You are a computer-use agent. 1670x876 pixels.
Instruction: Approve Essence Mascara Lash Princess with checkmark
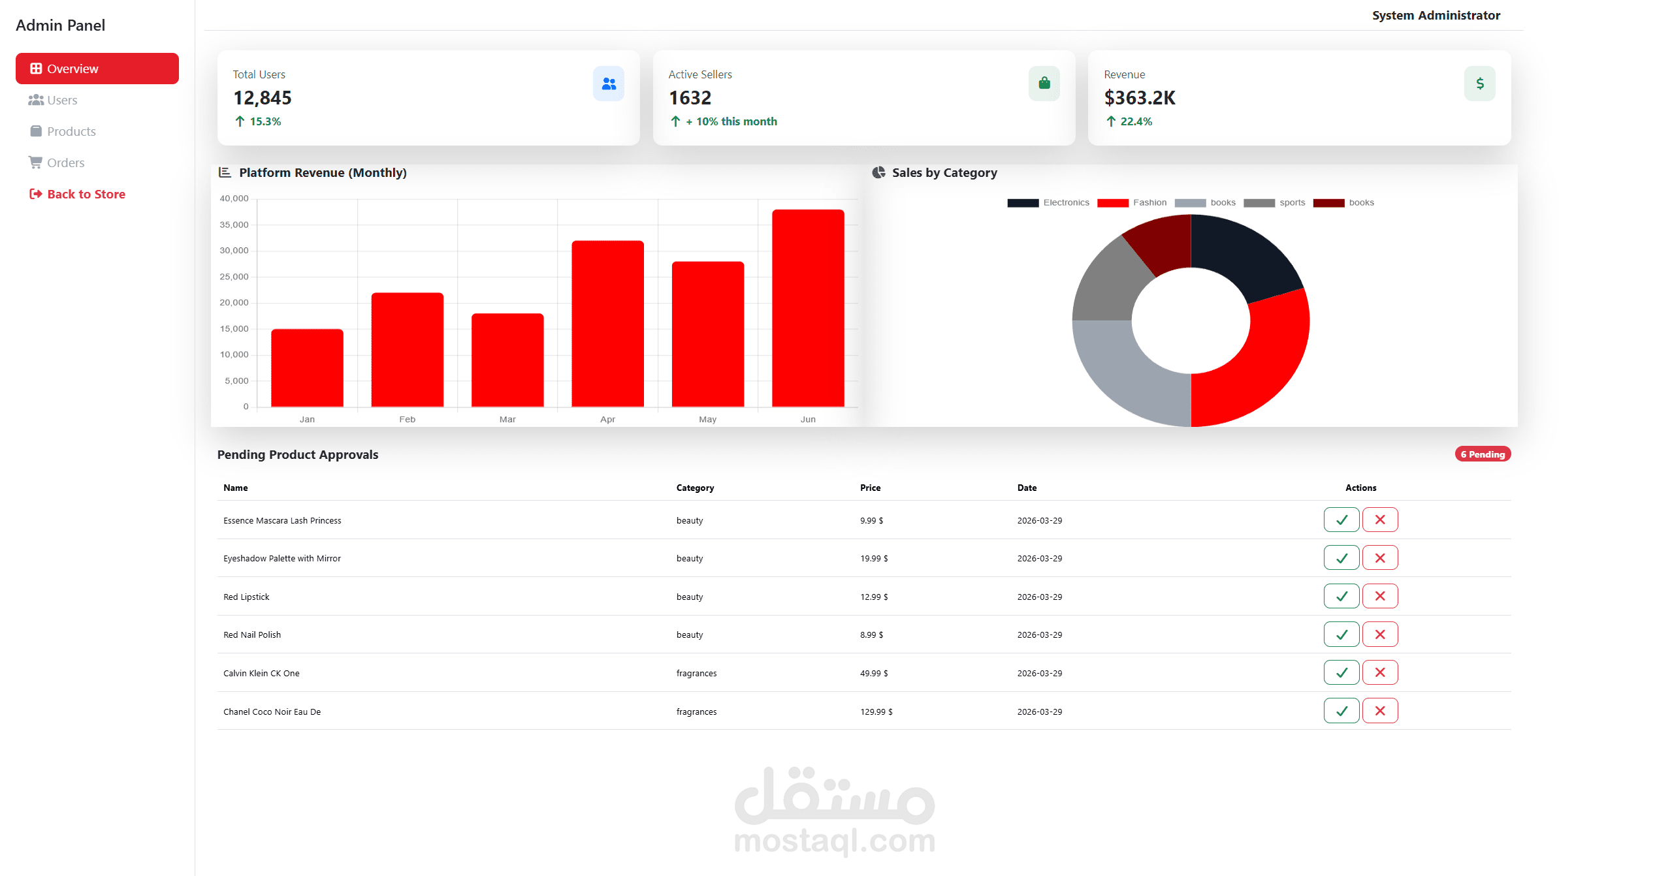coord(1341,520)
